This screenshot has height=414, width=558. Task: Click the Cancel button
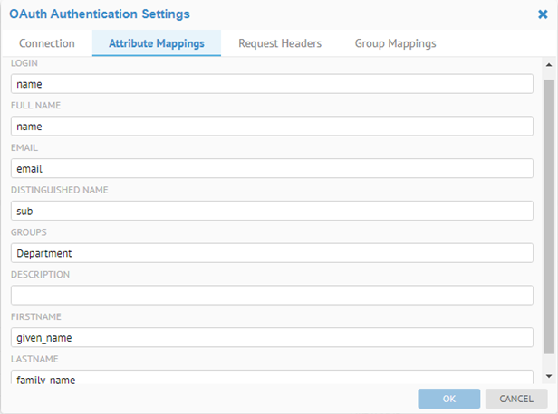516,399
